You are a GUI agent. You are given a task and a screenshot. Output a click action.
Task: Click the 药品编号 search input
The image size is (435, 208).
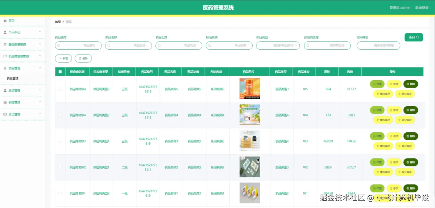78,45
